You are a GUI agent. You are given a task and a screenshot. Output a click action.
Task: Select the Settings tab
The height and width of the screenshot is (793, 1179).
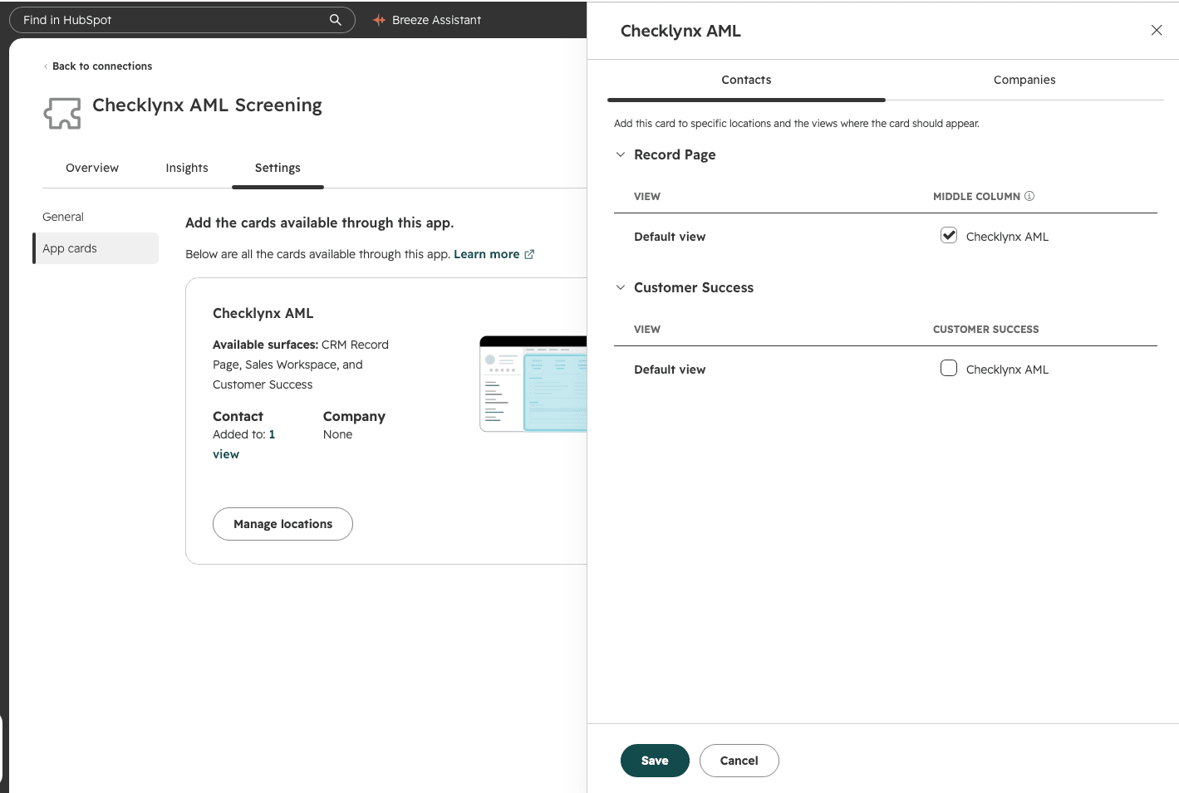pos(278,168)
